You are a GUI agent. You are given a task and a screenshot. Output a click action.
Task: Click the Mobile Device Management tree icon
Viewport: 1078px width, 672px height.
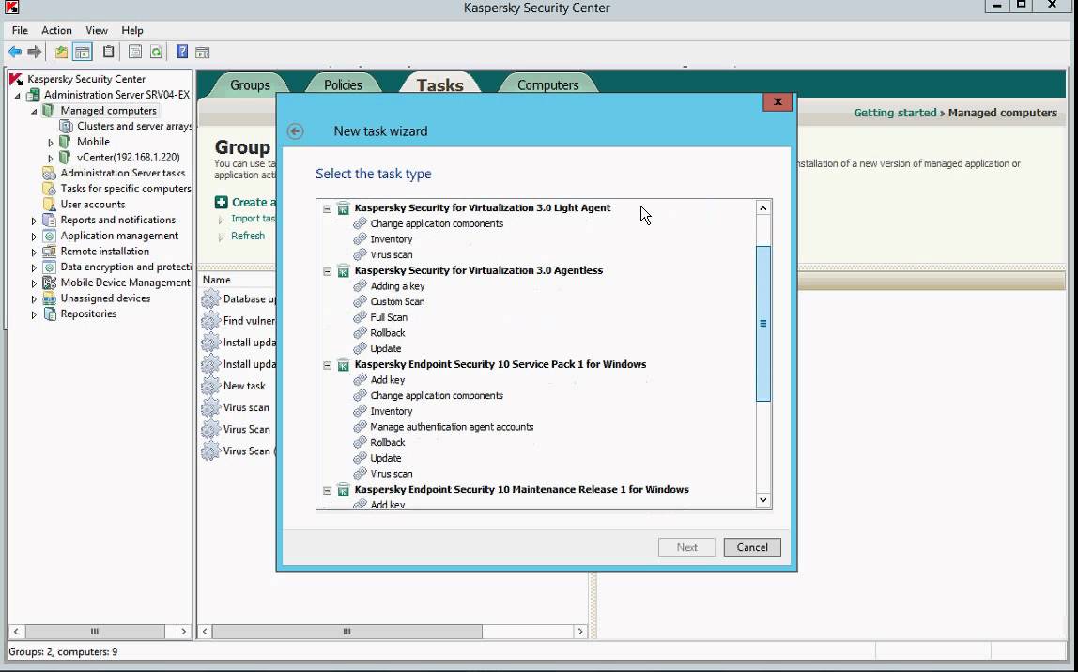pos(49,283)
